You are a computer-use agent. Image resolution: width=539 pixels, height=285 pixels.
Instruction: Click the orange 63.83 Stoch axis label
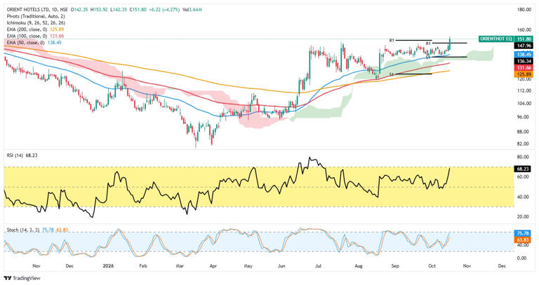point(524,239)
